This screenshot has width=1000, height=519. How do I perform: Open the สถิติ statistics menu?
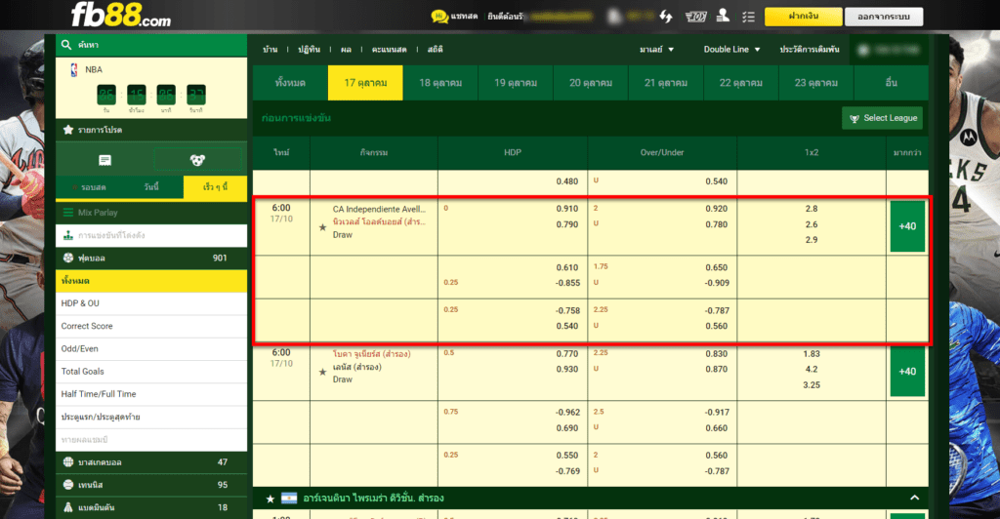coord(435,49)
